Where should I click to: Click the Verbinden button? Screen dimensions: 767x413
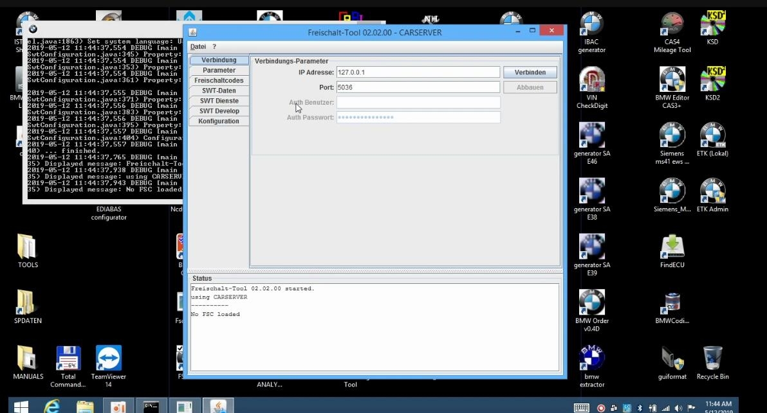pos(529,71)
